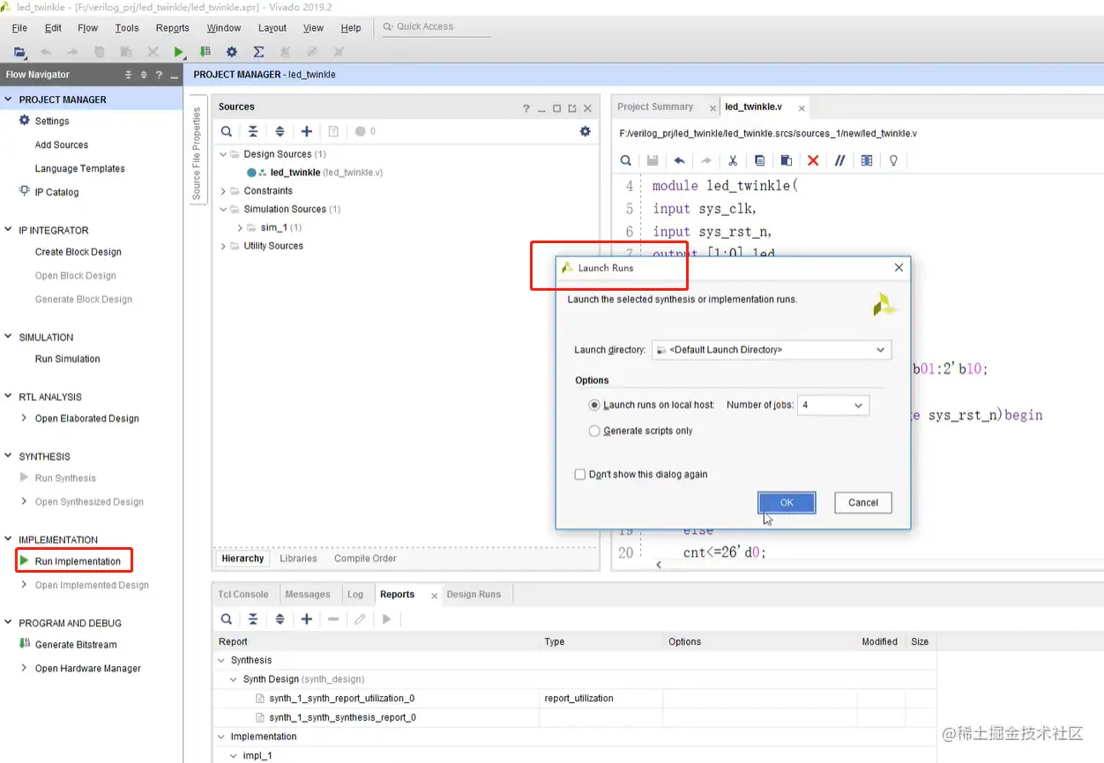The height and width of the screenshot is (763, 1104).
Task: Search in the Reports panel
Action: 227,619
